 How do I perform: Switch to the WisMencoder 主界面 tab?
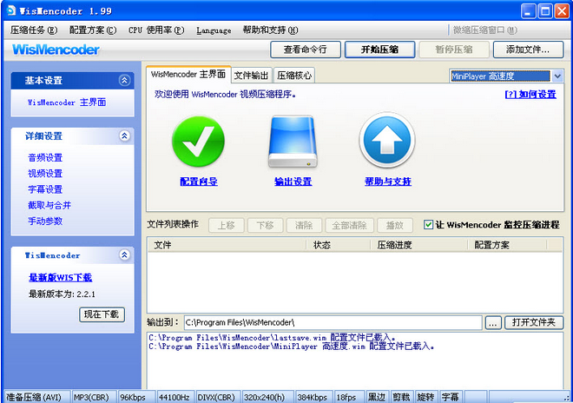(188, 74)
